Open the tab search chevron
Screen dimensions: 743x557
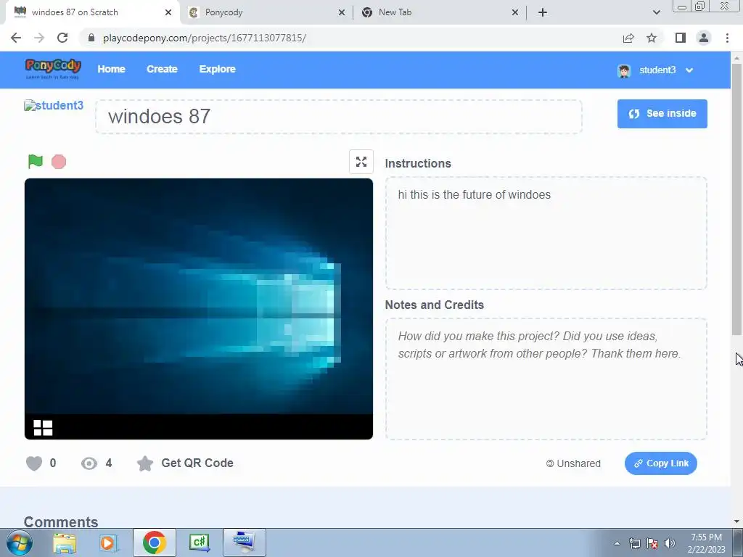coord(656,13)
